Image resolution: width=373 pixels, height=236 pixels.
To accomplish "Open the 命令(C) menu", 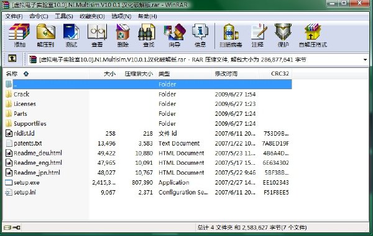I will [39, 16].
